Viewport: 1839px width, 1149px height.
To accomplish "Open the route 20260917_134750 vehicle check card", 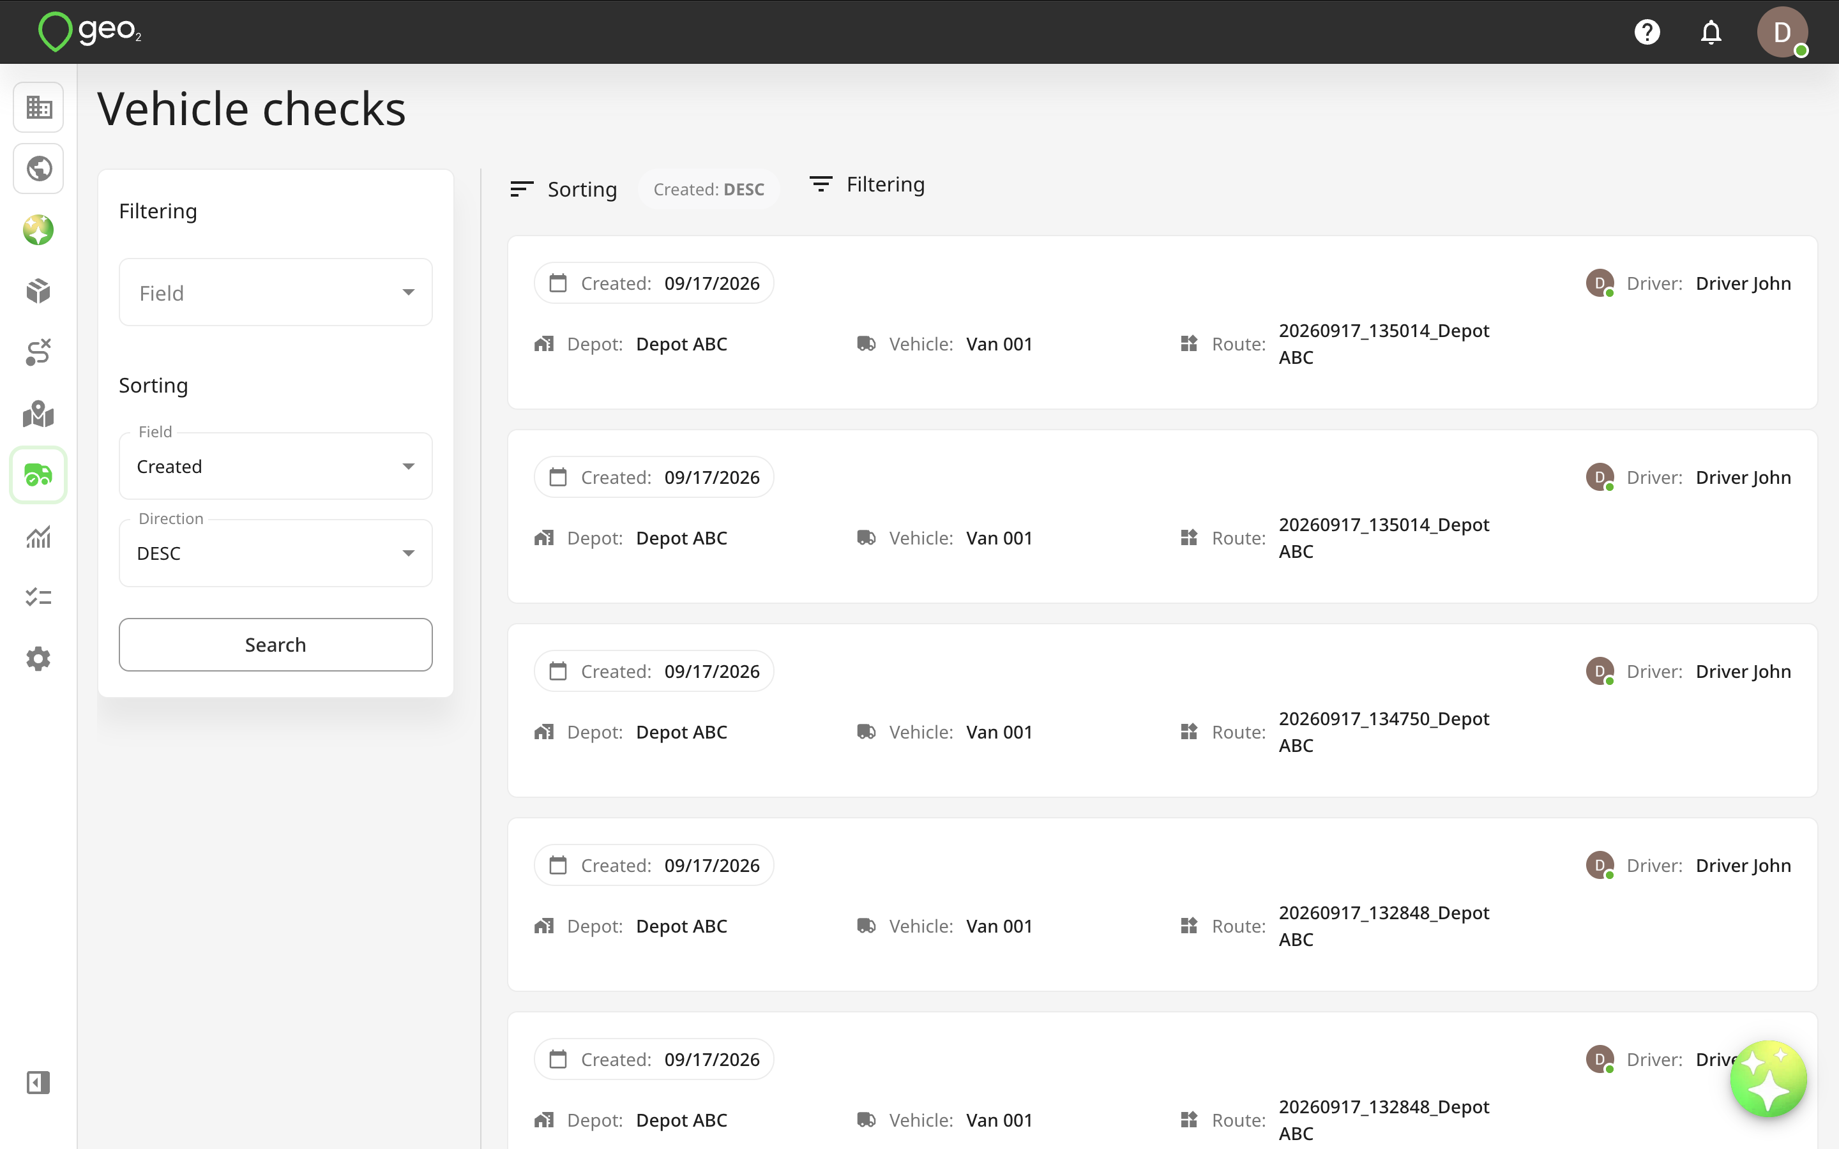I will tap(1162, 710).
